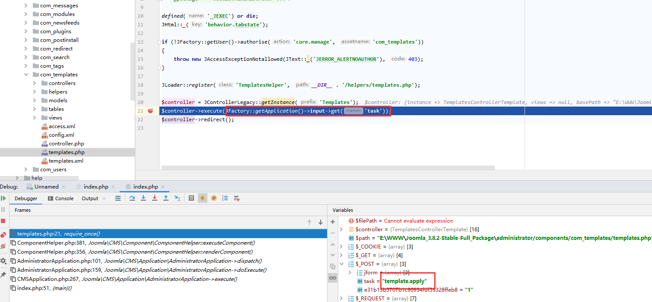Screen dimensions: 652x302
Task: Move the watch down in Variables
Action: (x=333, y=255)
